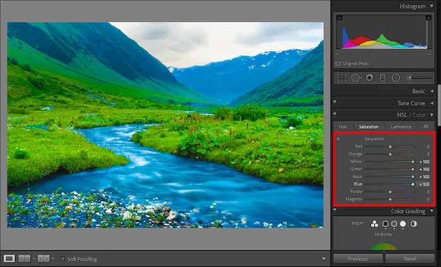Viewport: 441px width, 267px height.
Task: Toggle the HSL / Color panel switch
Action: [335, 114]
